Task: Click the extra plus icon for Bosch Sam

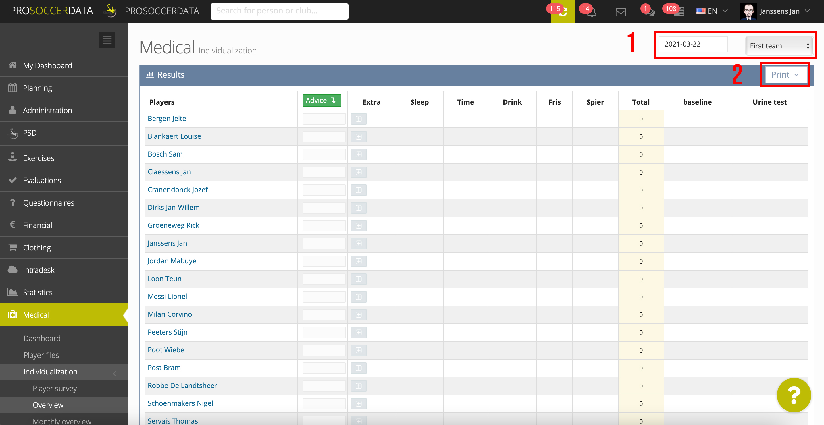Action: (x=359, y=155)
